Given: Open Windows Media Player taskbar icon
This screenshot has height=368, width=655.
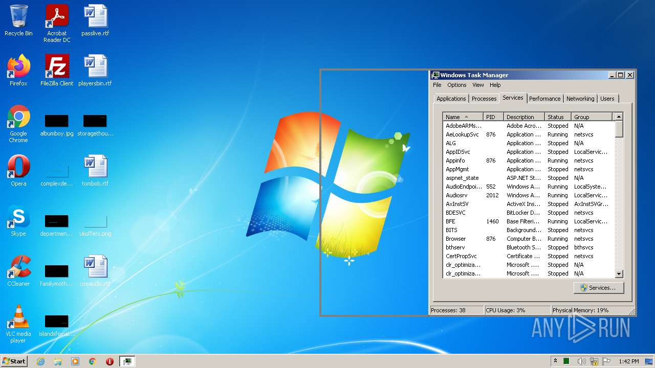Looking at the screenshot, I should tap(75, 361).
